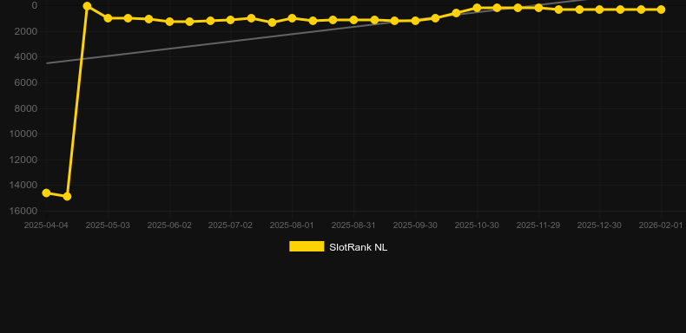Toggle the SlotRank NL legend color swatch
Screen dimensions: 686x333
point(307,246)
